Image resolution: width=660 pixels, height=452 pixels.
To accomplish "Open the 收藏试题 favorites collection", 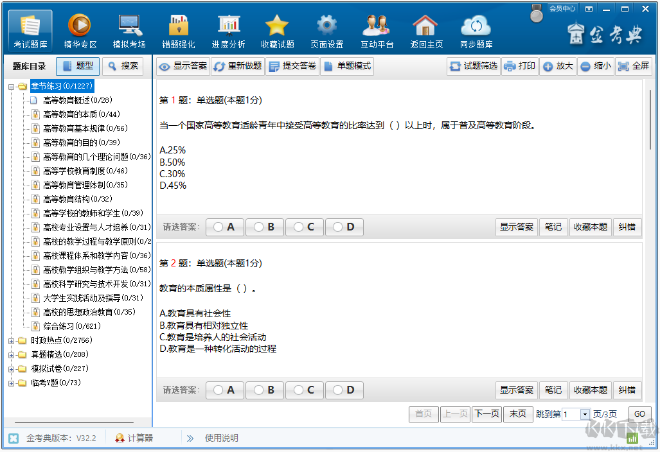I will (277, 30).
